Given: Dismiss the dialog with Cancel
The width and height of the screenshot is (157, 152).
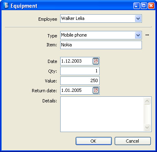Looking at the screenshot, I should click(x=133, y=141).
